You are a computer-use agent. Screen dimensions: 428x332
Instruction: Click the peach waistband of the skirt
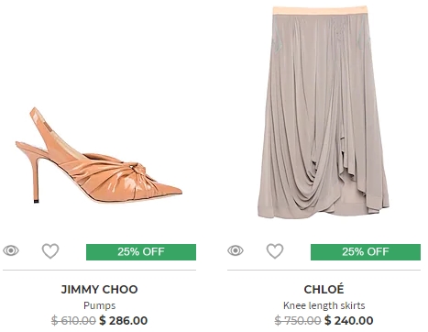pos(320,10)
